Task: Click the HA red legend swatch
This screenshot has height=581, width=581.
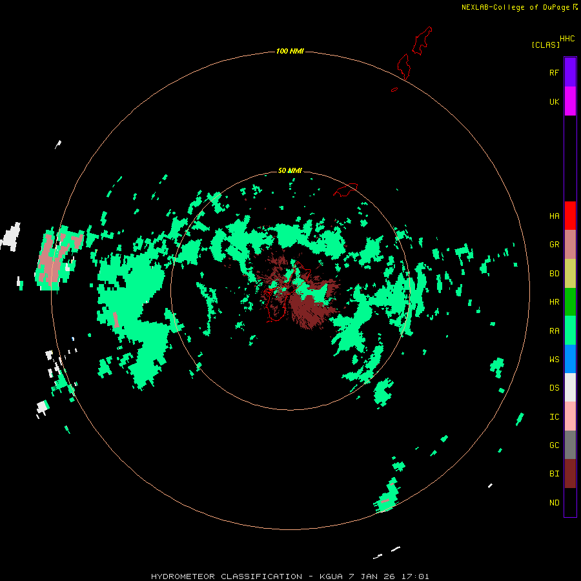Action: (x=570, y=216)
